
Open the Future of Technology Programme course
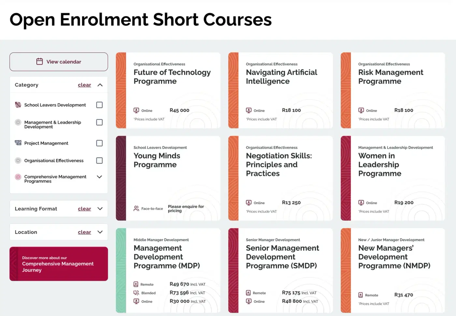[x=168, y=90]
